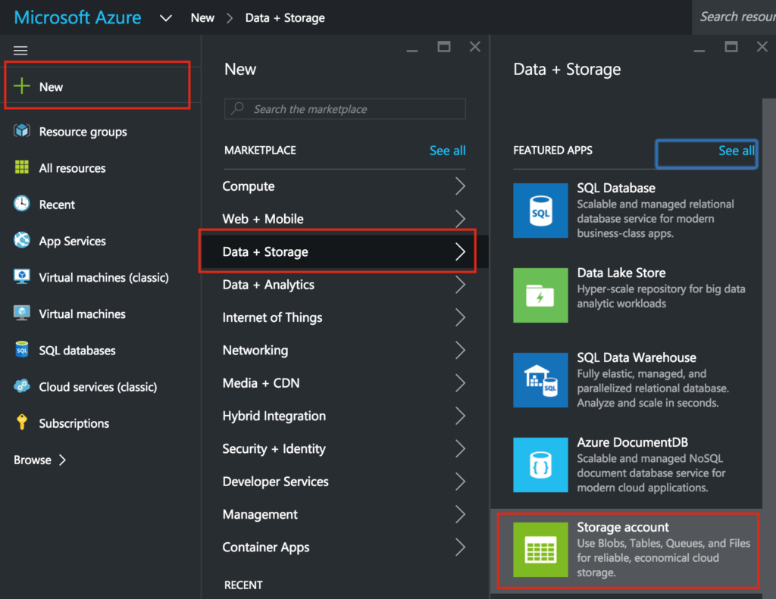This screenshot has height=599, width=776.
Task: Maximize the Data + Storage blade
Action: [x=731, y=47]
